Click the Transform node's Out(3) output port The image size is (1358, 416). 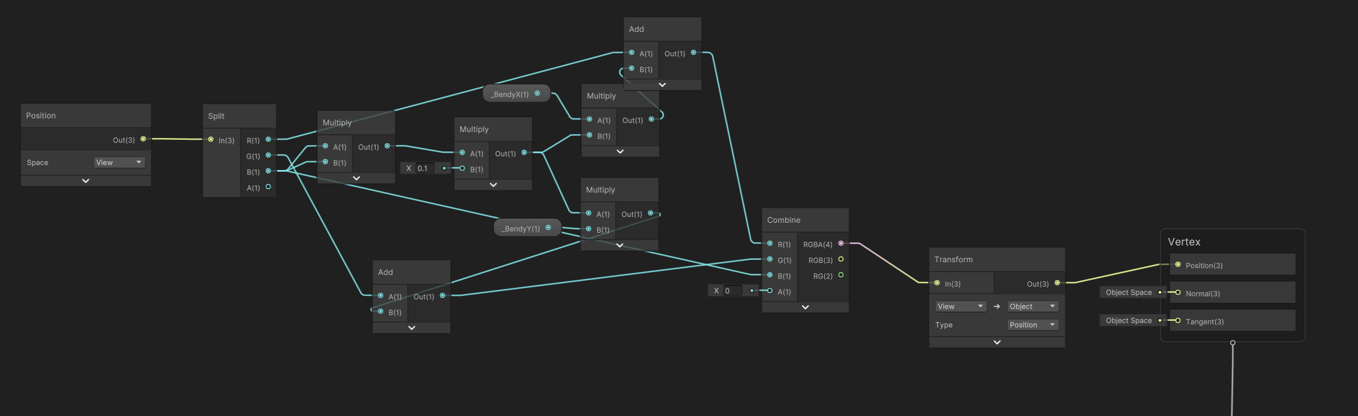[1057, 283]
